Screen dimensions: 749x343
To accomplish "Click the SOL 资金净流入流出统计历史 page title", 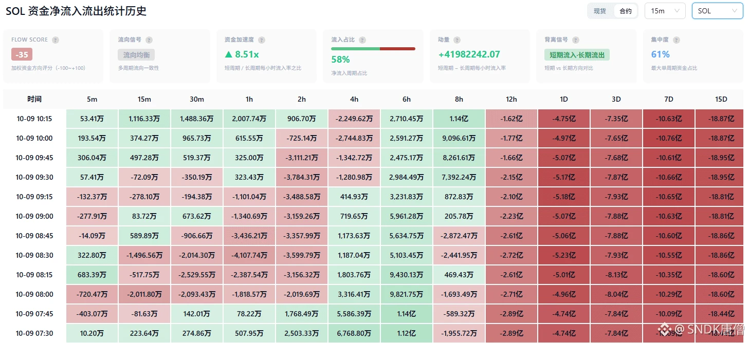I will [76, 11].
